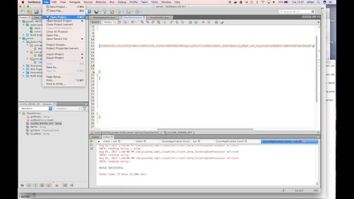The height and width of the screenshot is (199, 354).
Task: Expand the Web Pages tree node
Action: [x=24, y=69]
